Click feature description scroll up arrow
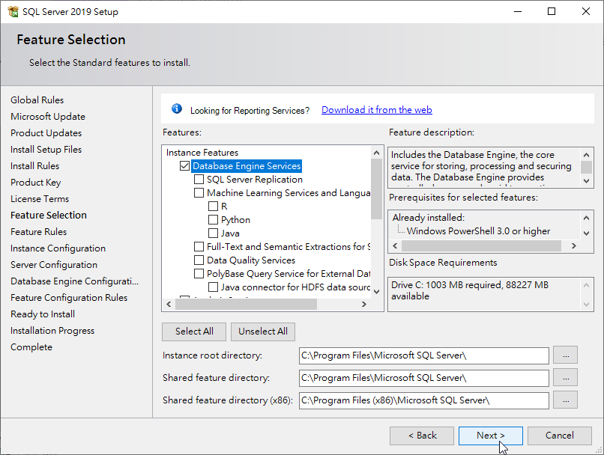 tap(586, 155)
